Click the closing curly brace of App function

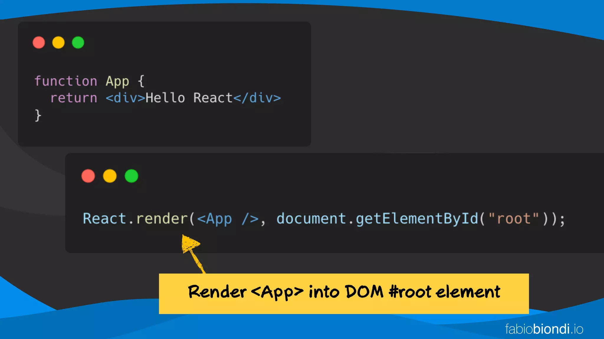pyautogui.click(x=38, y=115)
